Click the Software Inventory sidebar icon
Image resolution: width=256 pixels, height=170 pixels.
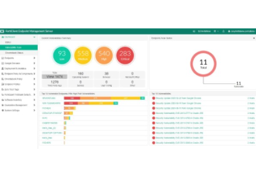pos(2,100)
